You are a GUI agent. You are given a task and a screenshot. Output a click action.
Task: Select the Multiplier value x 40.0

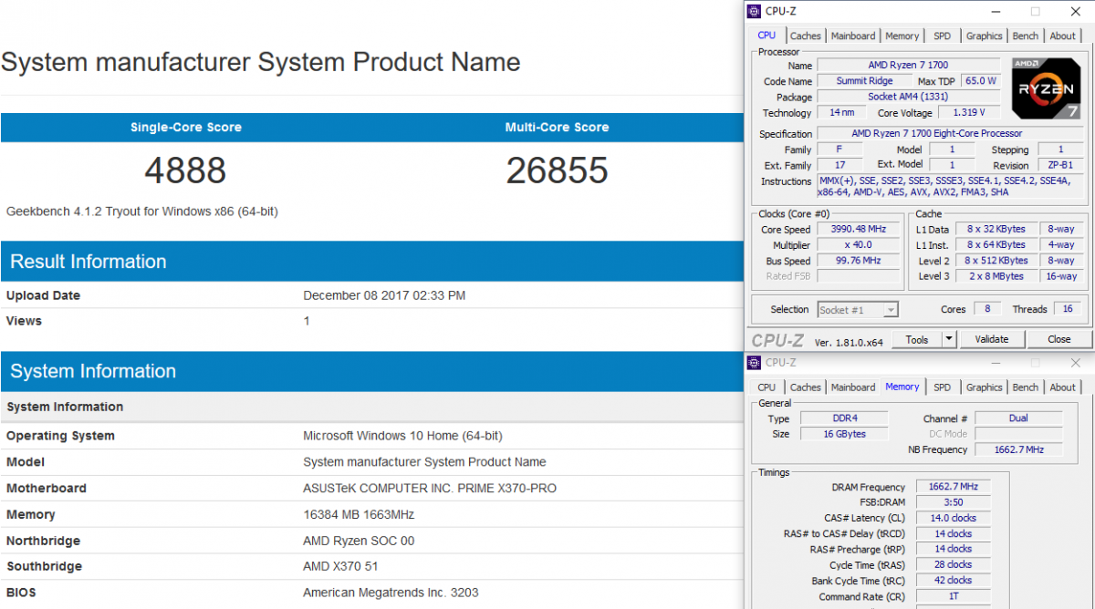858,245
